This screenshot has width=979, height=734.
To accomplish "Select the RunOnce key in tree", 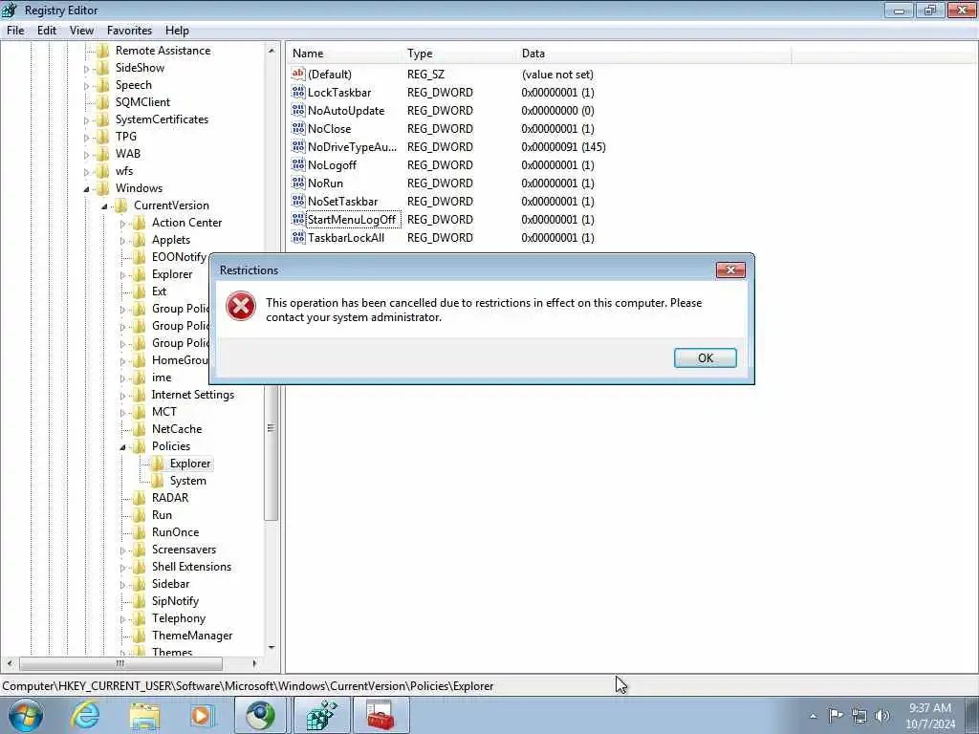I will (176, 532).
